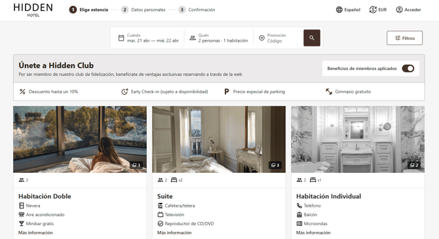Click guests icon under Habitación Doble photo
This screenshot has width=439, height=239.
point(22,180)
